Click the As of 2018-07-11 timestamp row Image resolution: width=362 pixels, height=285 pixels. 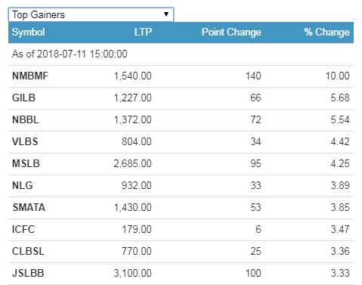pyautogui.click(x=181, y=54)
